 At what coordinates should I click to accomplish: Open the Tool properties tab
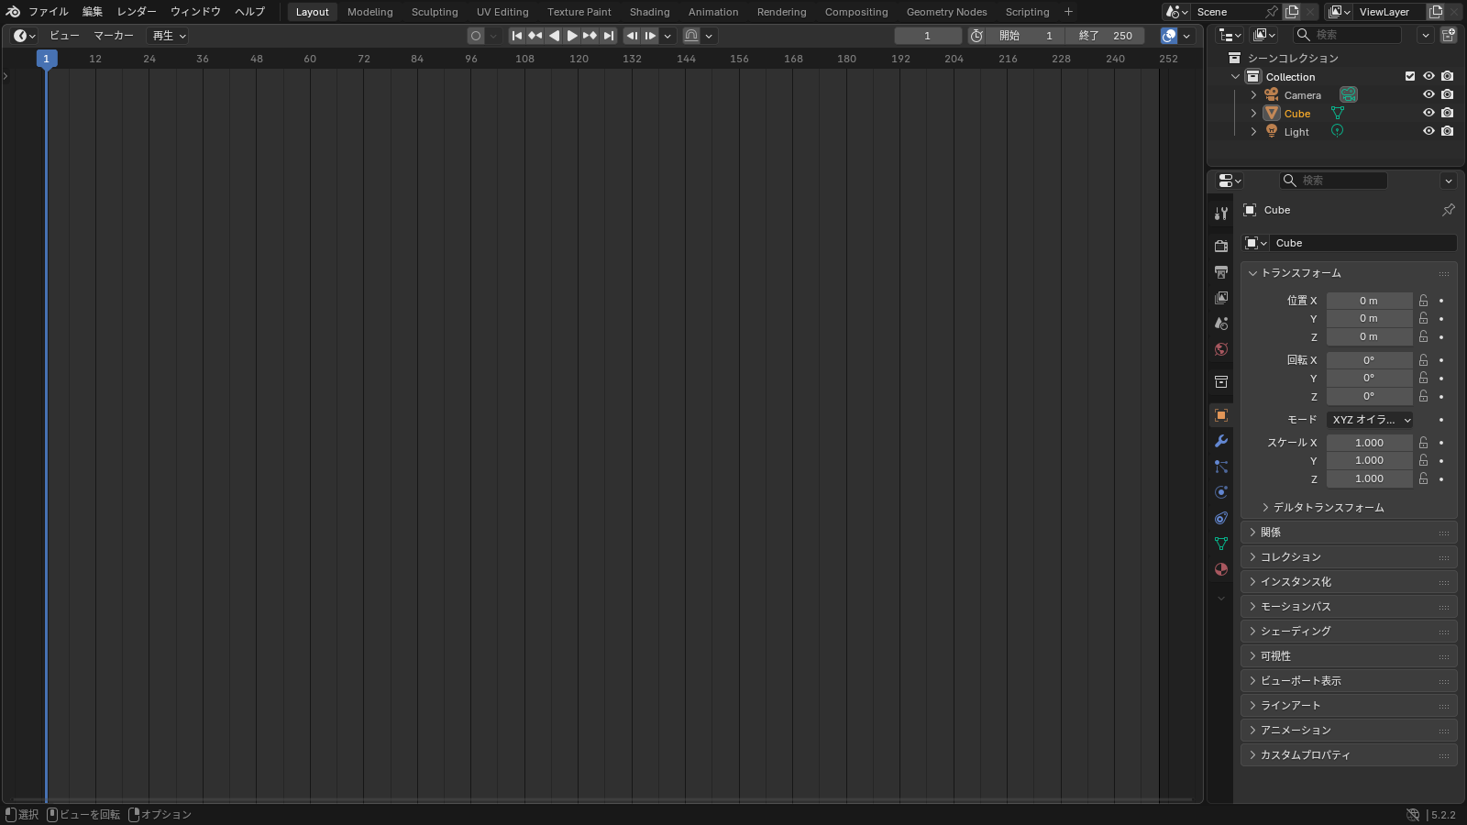click(x=1220, y=214)
